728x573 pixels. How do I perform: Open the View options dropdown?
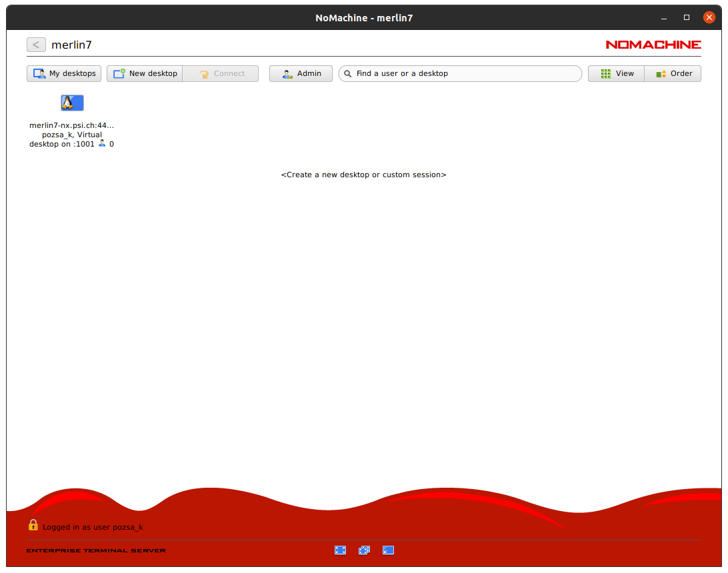[616, 73]
